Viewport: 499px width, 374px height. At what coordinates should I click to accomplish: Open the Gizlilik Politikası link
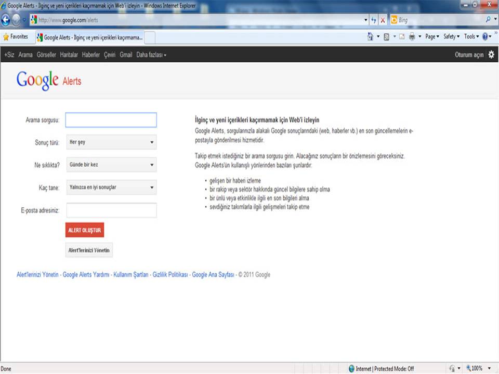170,275
